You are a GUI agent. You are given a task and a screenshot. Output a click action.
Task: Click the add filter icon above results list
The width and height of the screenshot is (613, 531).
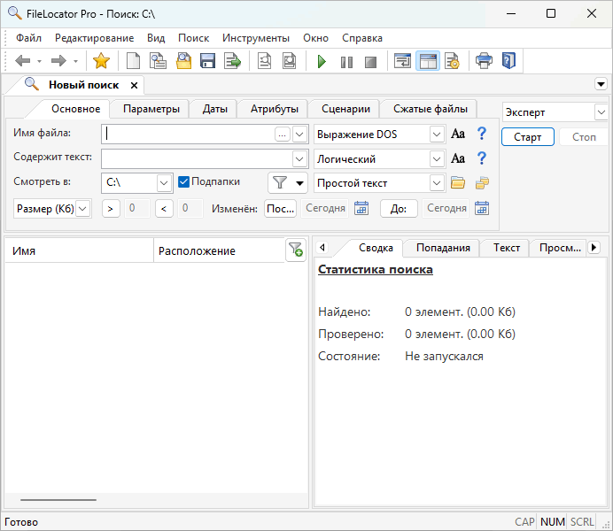295,250
